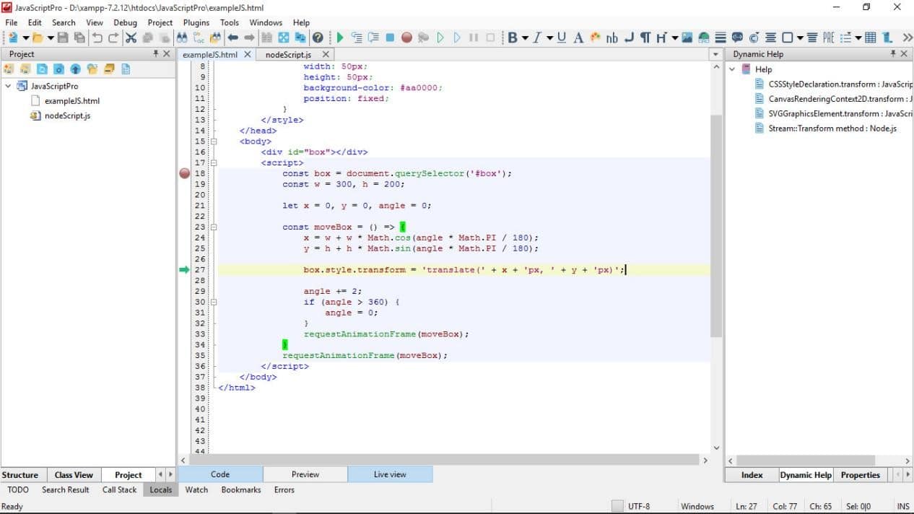This screenshot has height=514, width=914.
Task: Toggle the breakpoint on line 18
Action: coord(184,173)
